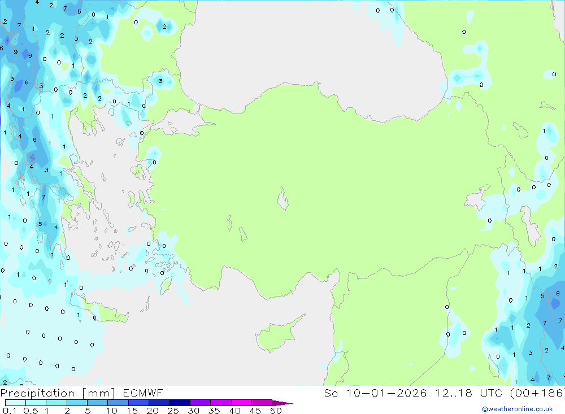
Task: Click the 'ECMWF' model label
Action: point(143,393)
